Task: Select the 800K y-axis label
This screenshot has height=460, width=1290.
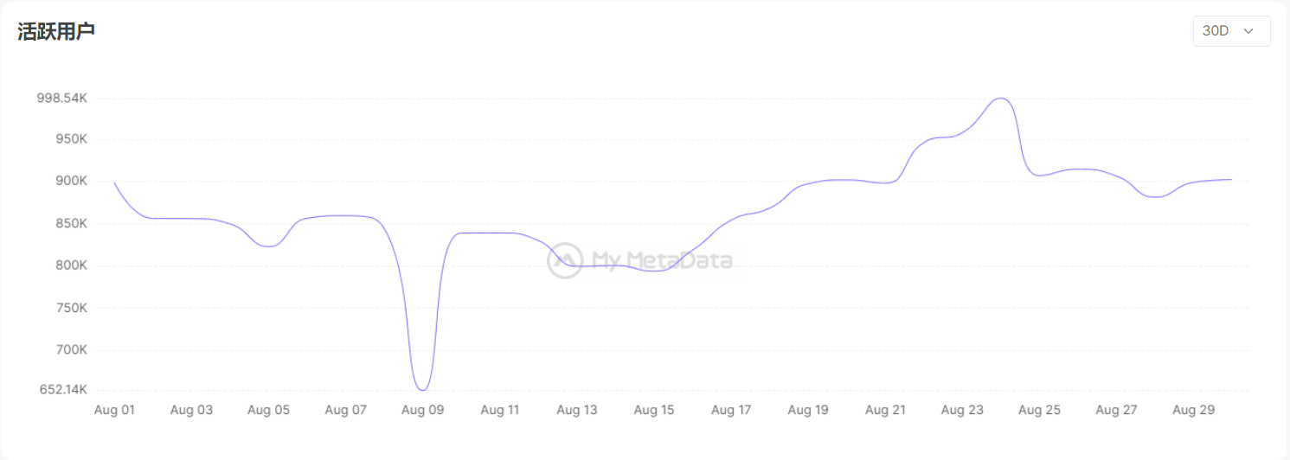Action: tap(71, 265)
